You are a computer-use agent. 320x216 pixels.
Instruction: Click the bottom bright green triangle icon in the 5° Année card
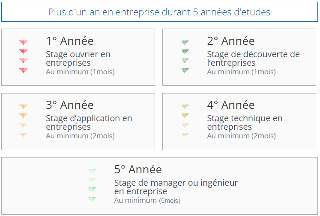tap(92, 199)
